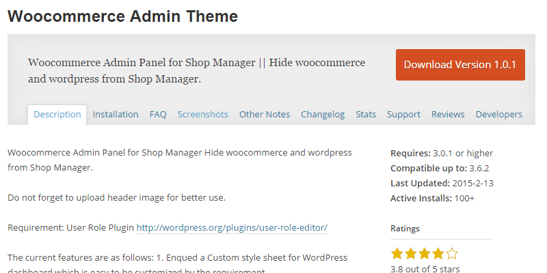Select the Developers tab
The height and width of the screenshot is (273, 547).
499,115
